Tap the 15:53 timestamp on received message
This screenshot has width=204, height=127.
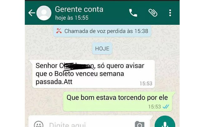pos(146,83)
